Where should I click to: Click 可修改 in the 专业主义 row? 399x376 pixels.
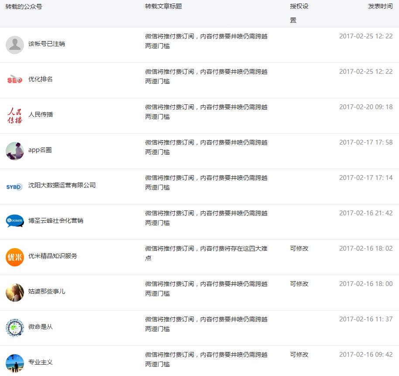299,355
